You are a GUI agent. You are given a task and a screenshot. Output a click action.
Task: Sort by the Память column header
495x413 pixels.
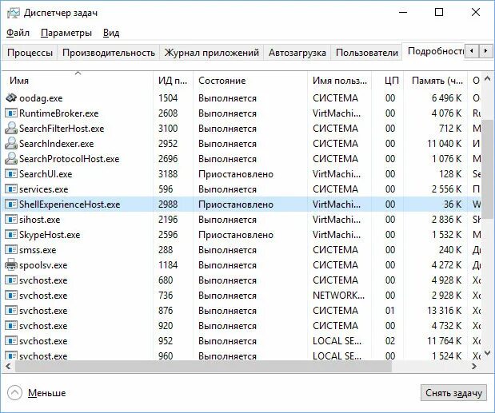tap(436, 81)
